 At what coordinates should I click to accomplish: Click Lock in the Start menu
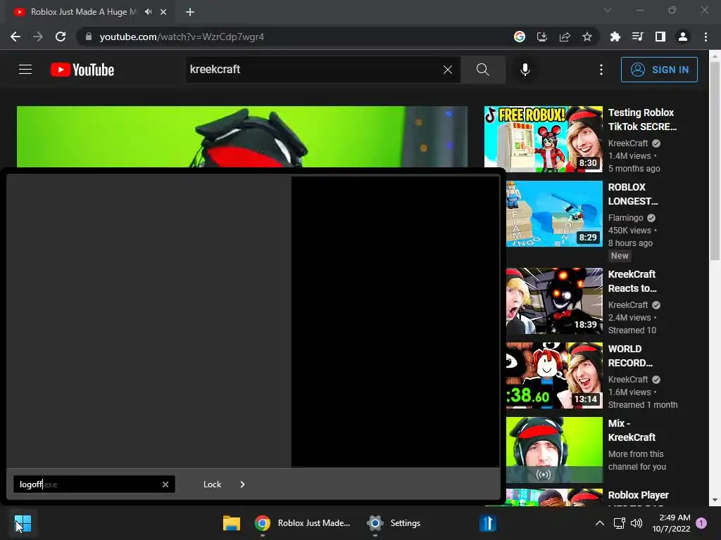(x=212, y=484)
